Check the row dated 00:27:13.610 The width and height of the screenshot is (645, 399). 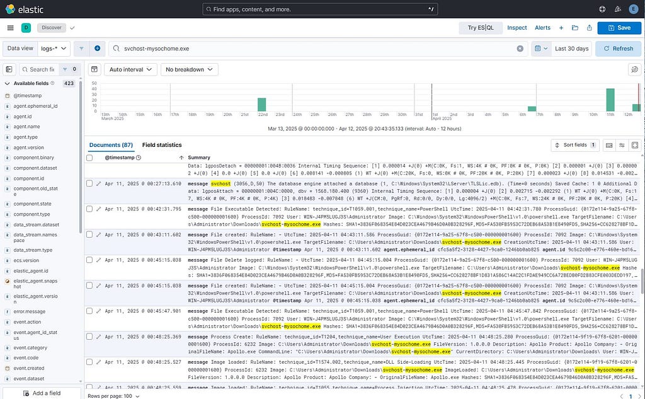point(89,183)
